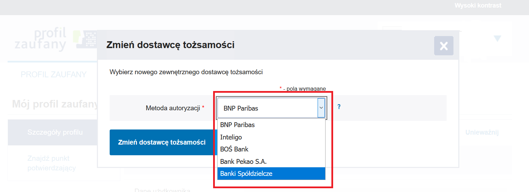The width and height of the screenshot is (529, 192).
Task: Choose Banki Spółdzielcze option
Action: [271, 173]
